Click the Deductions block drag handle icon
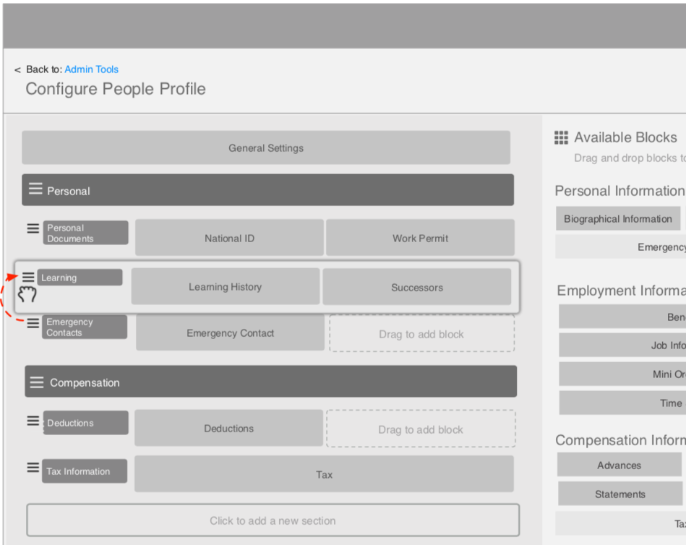This screenshot has width=686, height=545. point(32,421)
